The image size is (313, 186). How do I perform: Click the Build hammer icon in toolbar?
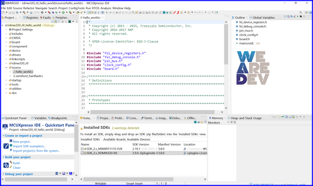coord(24,12)
